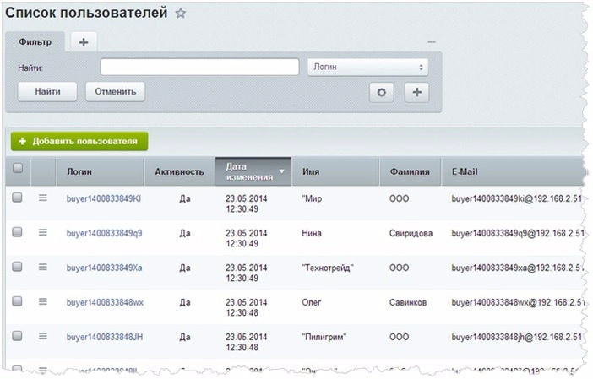Tick the checkbox for buyer1400833848wx
Viewport: 593px width, 379px height.
point(17,301)
